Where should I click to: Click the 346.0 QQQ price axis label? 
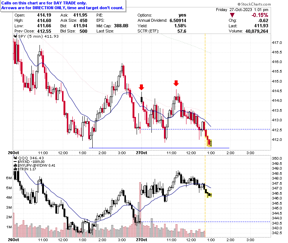coord(277,198)
